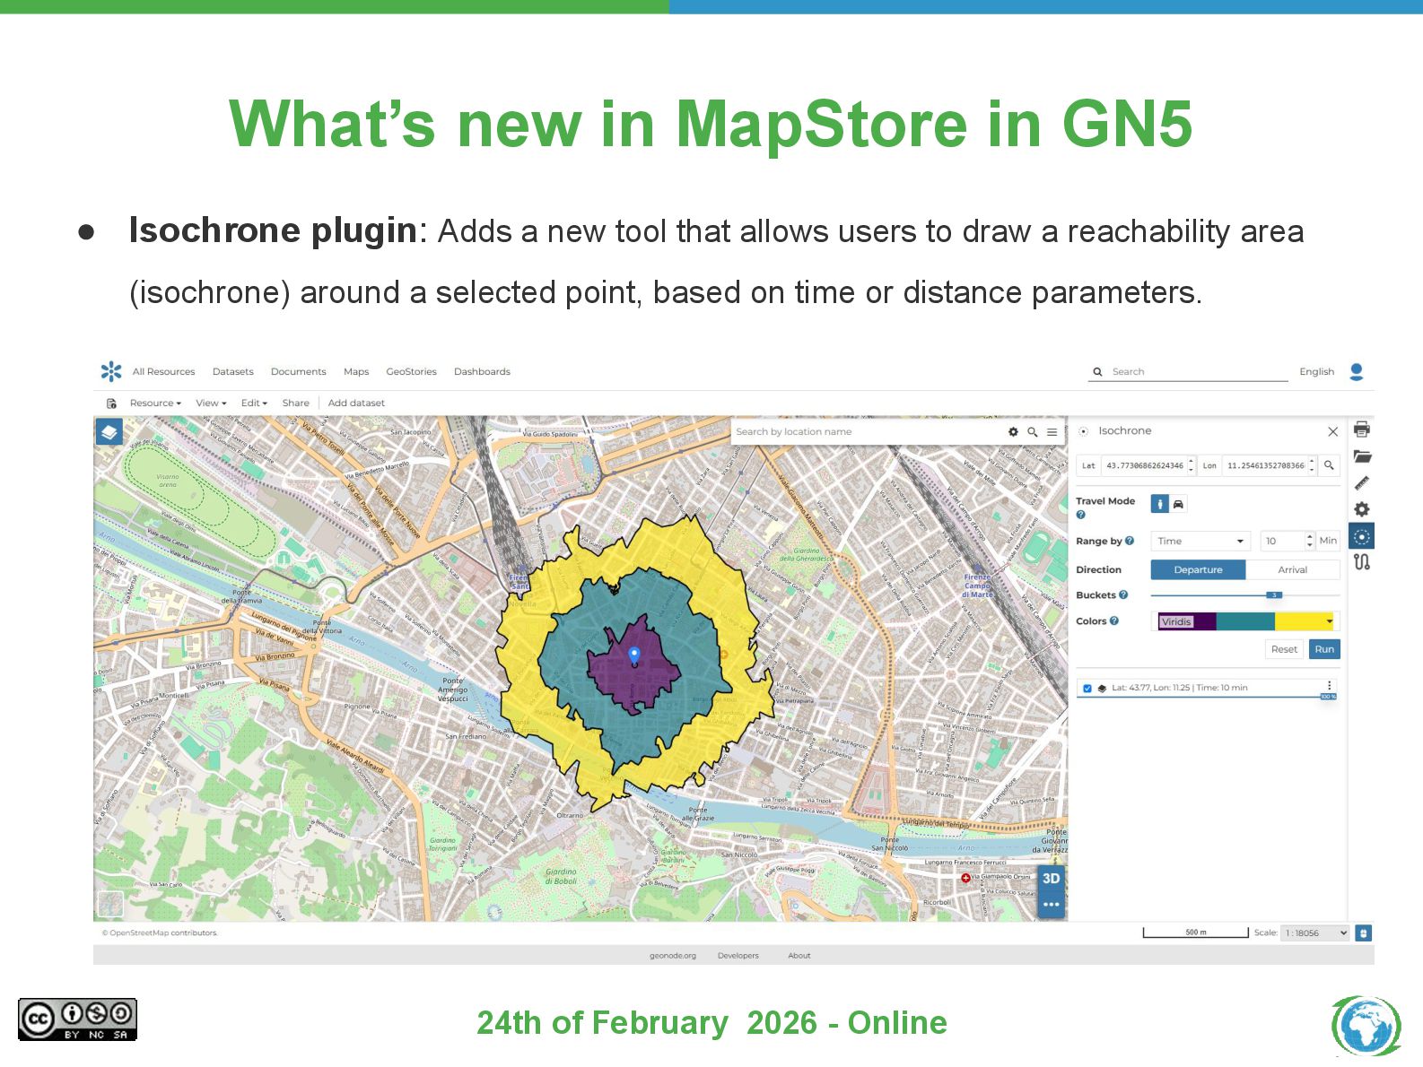
Task: Click the GeoNode logo icon
Action: (x=111, y=371)
